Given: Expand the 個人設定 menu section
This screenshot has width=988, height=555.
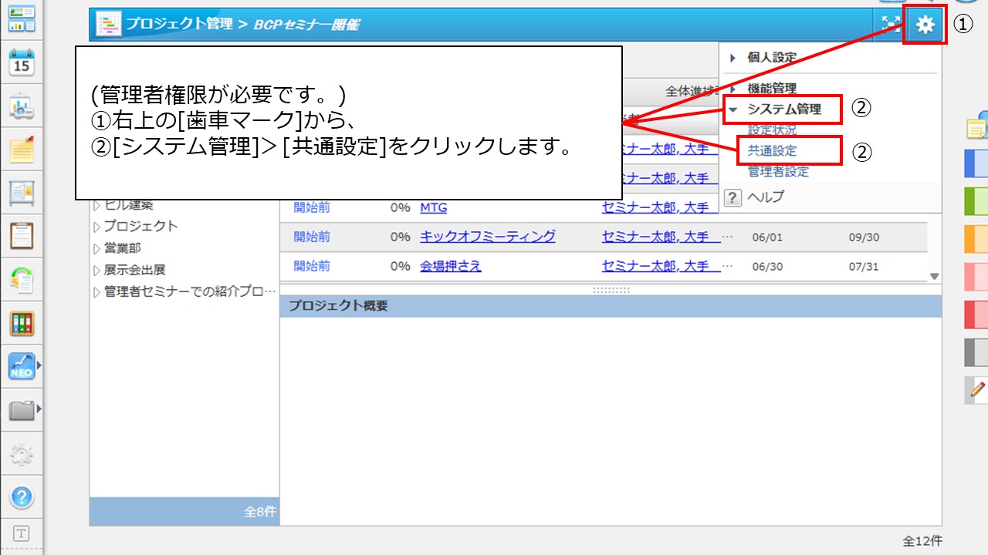Looking at the screenshot, I should coord(772,58).
